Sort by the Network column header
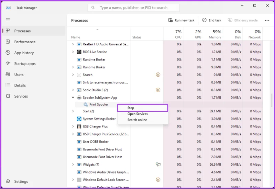The height and width of the screenshot is (189, 275). [x=253, y=34]
